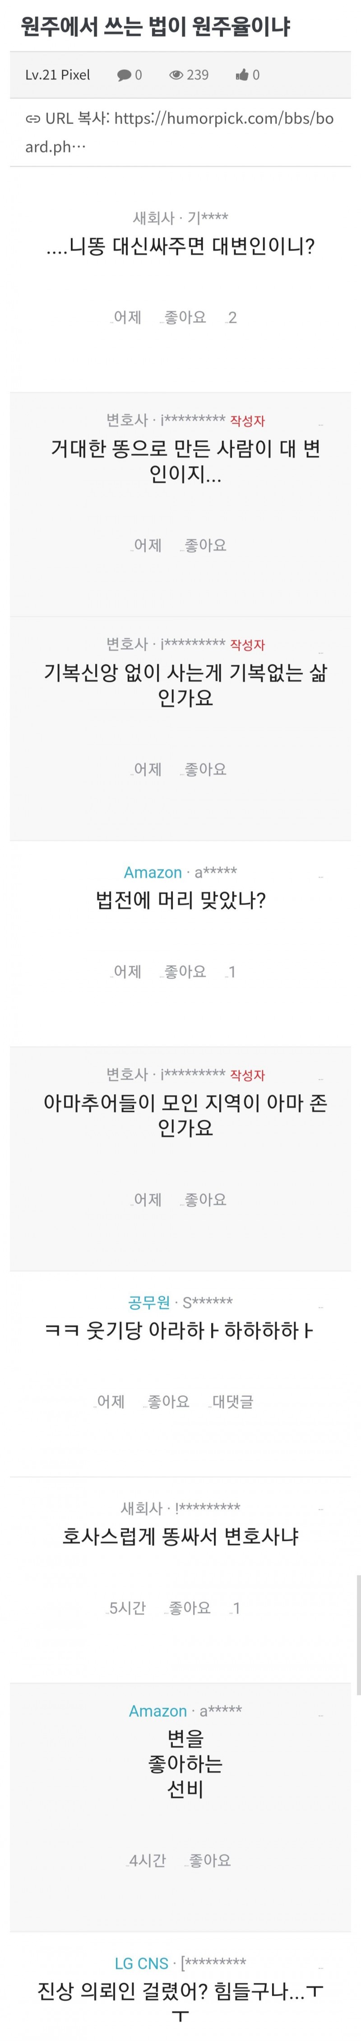361x2041 pixels.
Task: Click the chain link icon beside URL 복사
Action: 33,120
